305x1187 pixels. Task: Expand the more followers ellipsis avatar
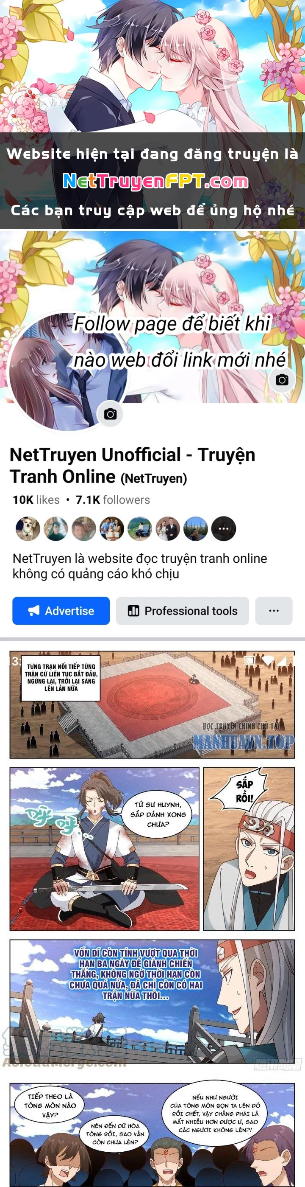[x=224, y=528]
